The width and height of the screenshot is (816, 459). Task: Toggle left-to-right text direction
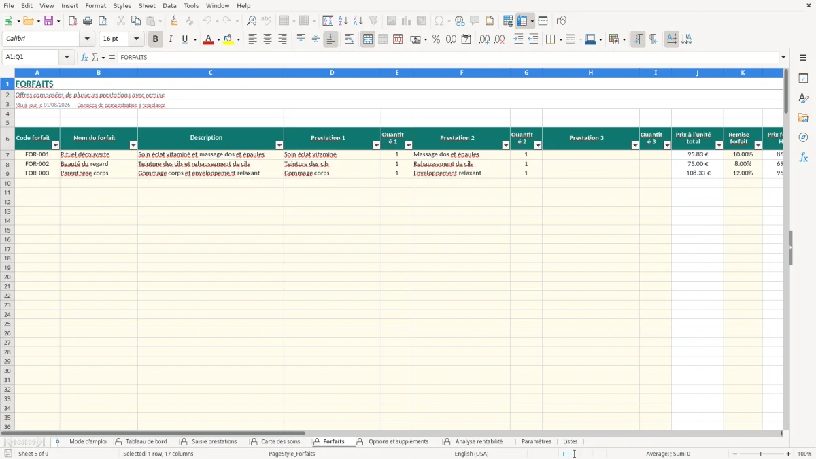(638, 39)
